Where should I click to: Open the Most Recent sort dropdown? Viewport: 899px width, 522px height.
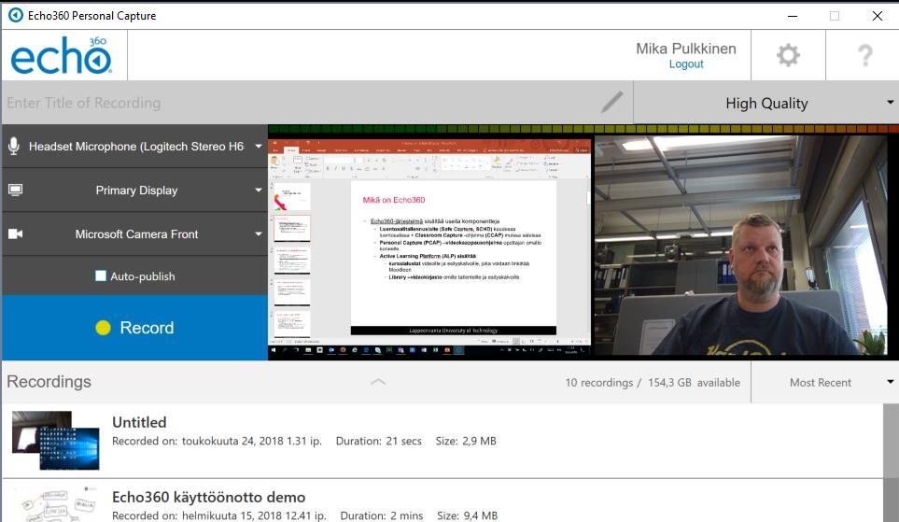click(825, 382)
